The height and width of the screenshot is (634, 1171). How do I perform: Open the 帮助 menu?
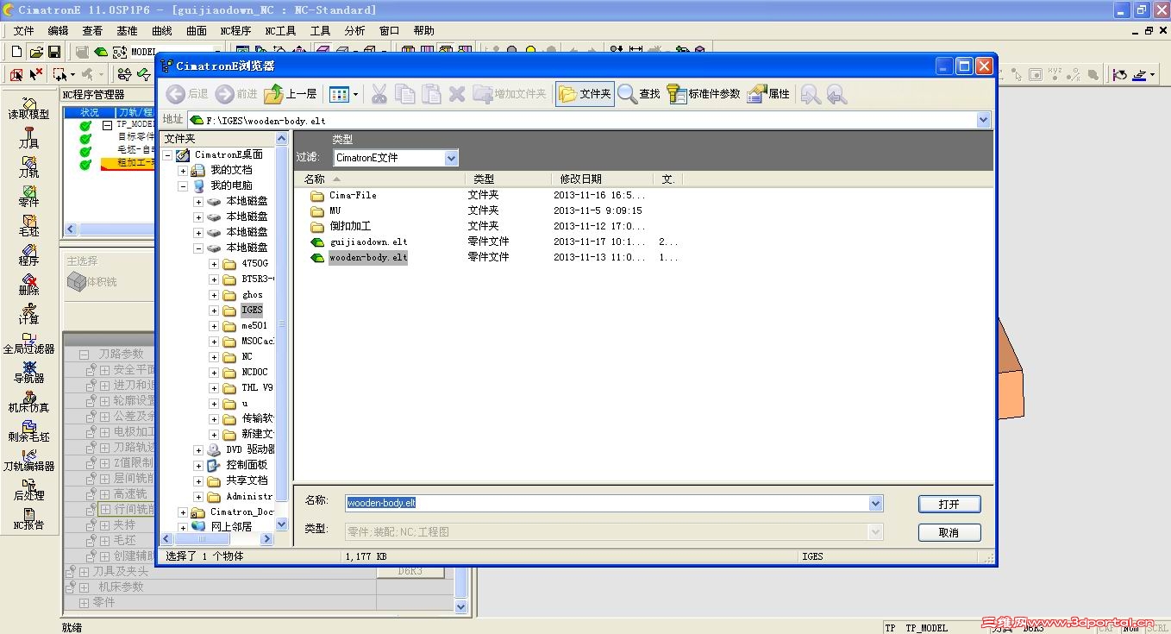tap(423, 31)
